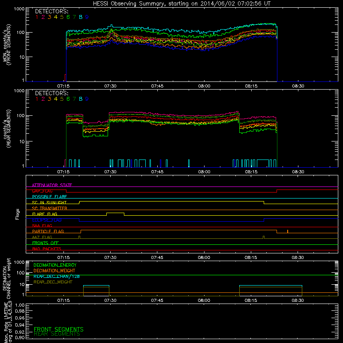Pick green detector 6 in rear segments legend
The image size is (343, 343).
[x=68, y=99]
